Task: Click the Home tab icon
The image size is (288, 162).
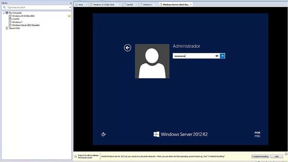Action: (76, 4)
